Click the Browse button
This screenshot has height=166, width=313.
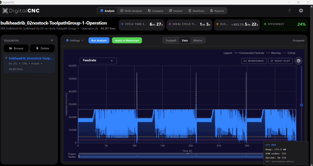[16, 48]
